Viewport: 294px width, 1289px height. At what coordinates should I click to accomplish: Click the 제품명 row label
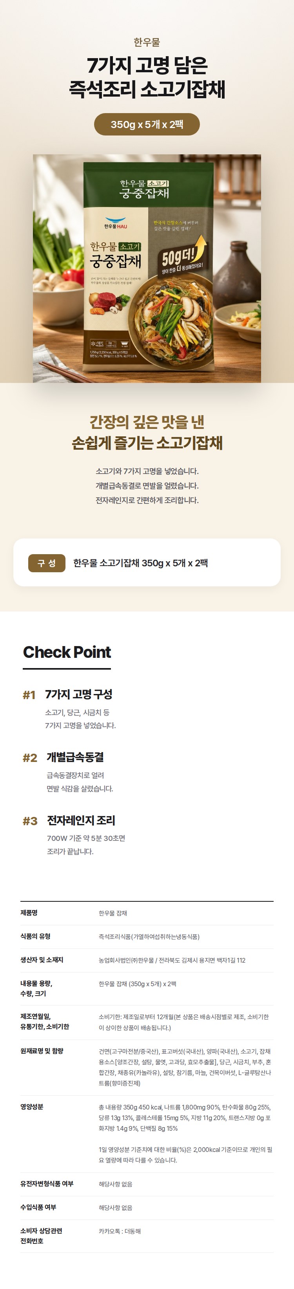(x=29, y=913)
